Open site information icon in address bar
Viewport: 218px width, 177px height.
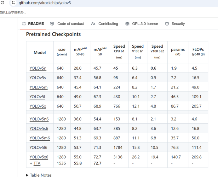coord(13,3)
